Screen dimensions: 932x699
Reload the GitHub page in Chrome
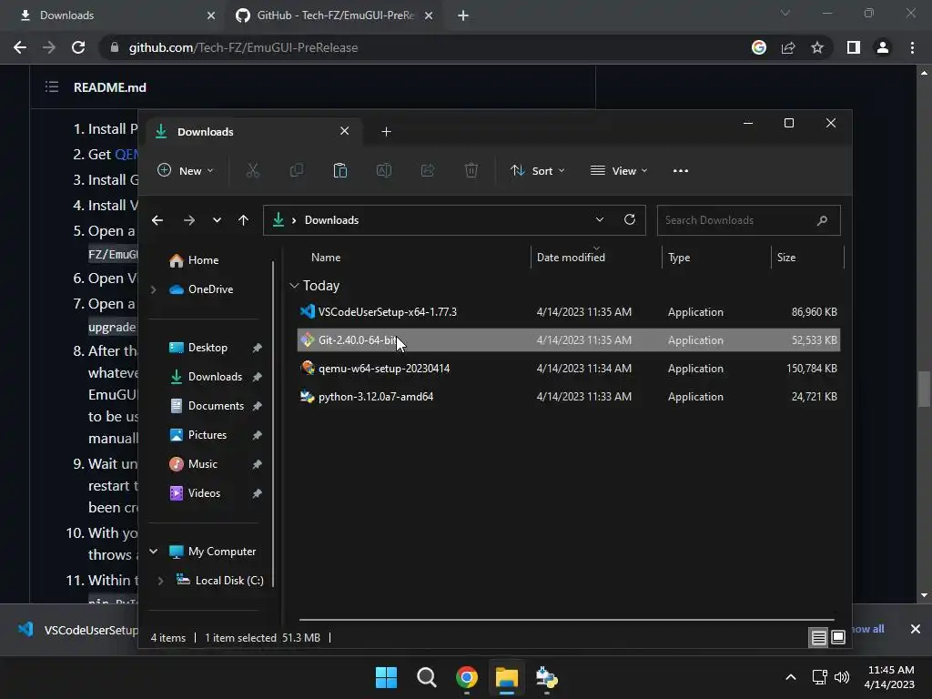pyautogui.click(x=78, y=47)
